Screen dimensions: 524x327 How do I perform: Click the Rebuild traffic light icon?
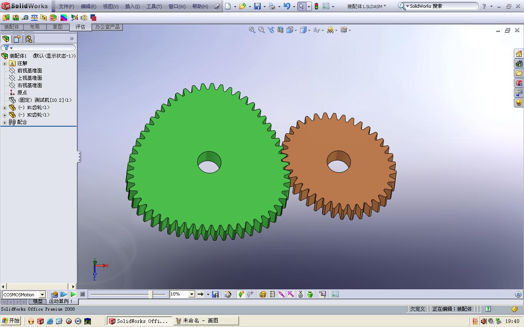(x=316, y=6)
